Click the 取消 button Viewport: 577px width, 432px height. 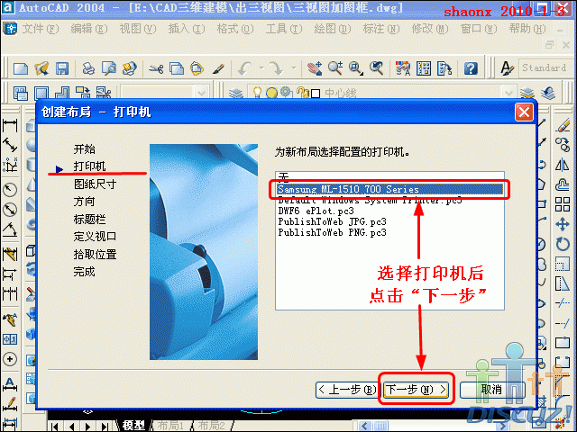click(x=492, y=390)
